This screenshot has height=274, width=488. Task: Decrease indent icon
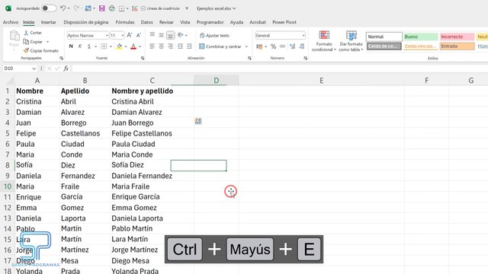[x=180, y=46]
